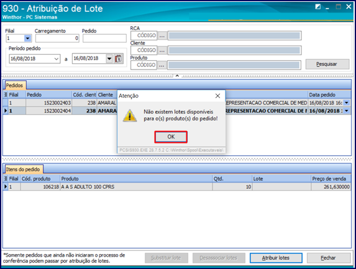This screenshot has width=356, height=269.
Task: Click the Atribuir lotes button
Action: click(x=276, y=258)
